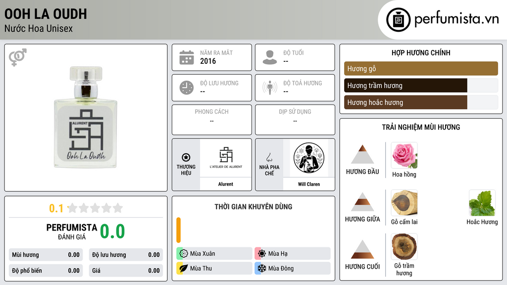The height and width of the screenshot is (285, 507).
Task: Open the Alurent brand link
Action: pos(225,184)
